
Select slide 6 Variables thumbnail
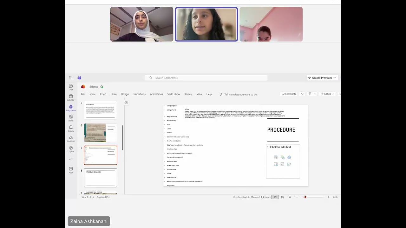101,133
